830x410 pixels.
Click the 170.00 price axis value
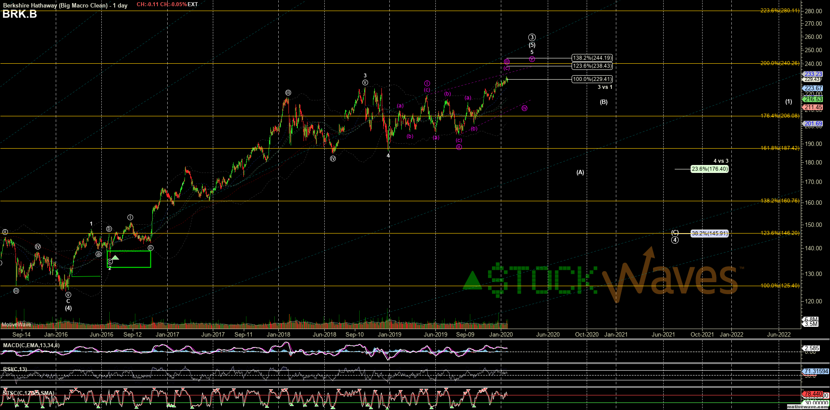click(x=813, y=182)
